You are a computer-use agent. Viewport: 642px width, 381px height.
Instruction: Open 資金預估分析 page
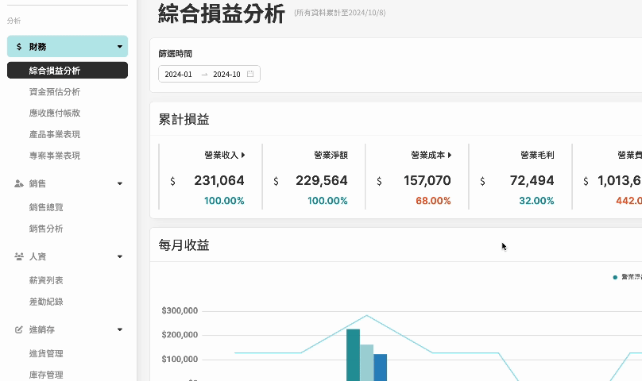click(x=55, y=91)
